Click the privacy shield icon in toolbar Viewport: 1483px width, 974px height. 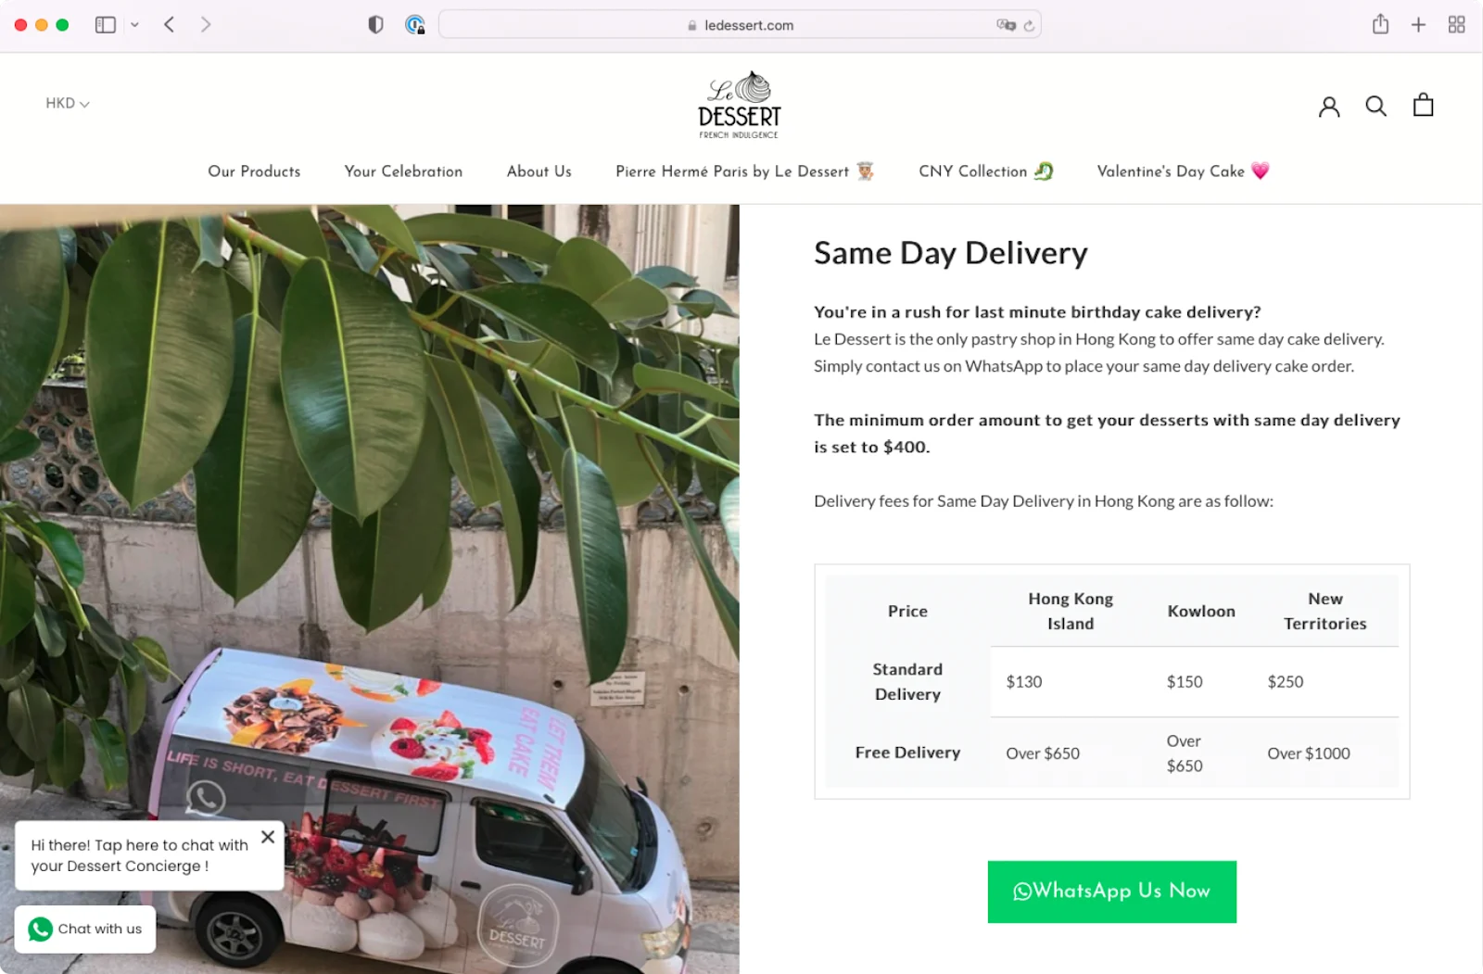click(x=375, y=24)
